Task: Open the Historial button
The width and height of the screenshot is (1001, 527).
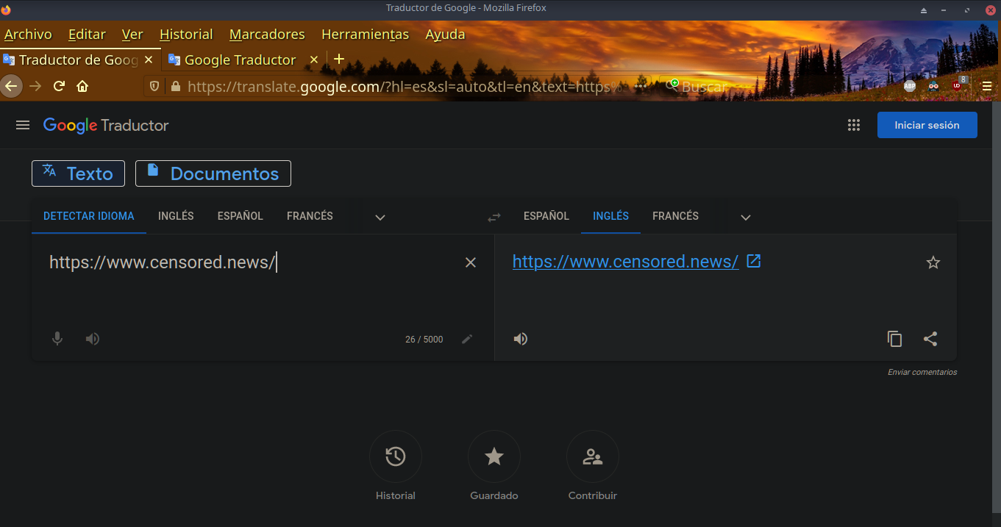Action: (x=396, y=456)
